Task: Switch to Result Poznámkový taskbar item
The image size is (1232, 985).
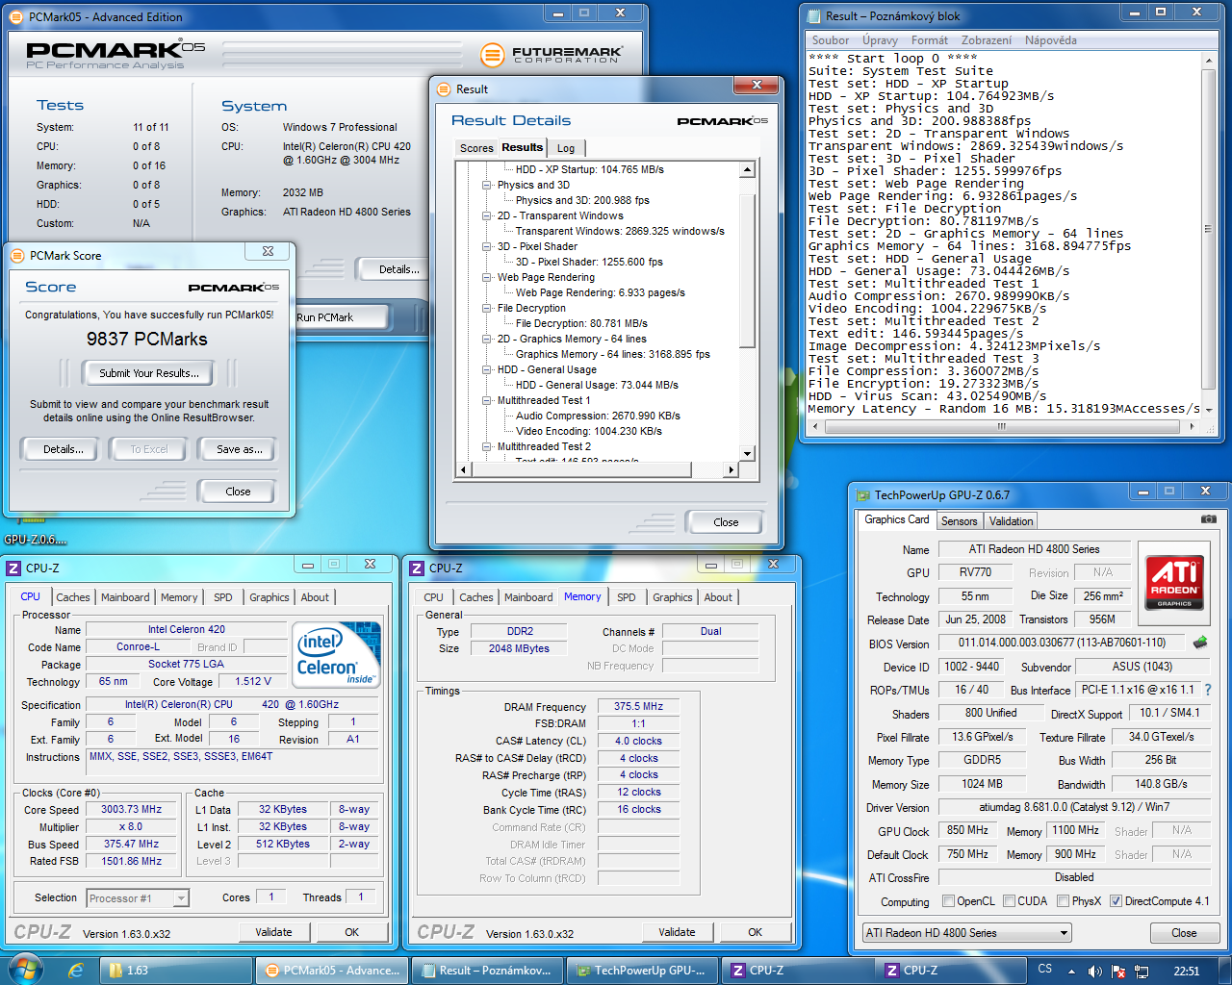Action: point(487,971)
